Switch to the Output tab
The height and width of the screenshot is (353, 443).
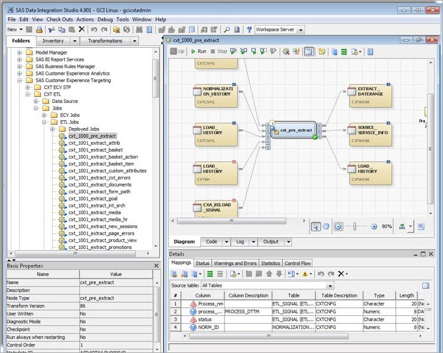pyautogui.click(x=271, y=242)
